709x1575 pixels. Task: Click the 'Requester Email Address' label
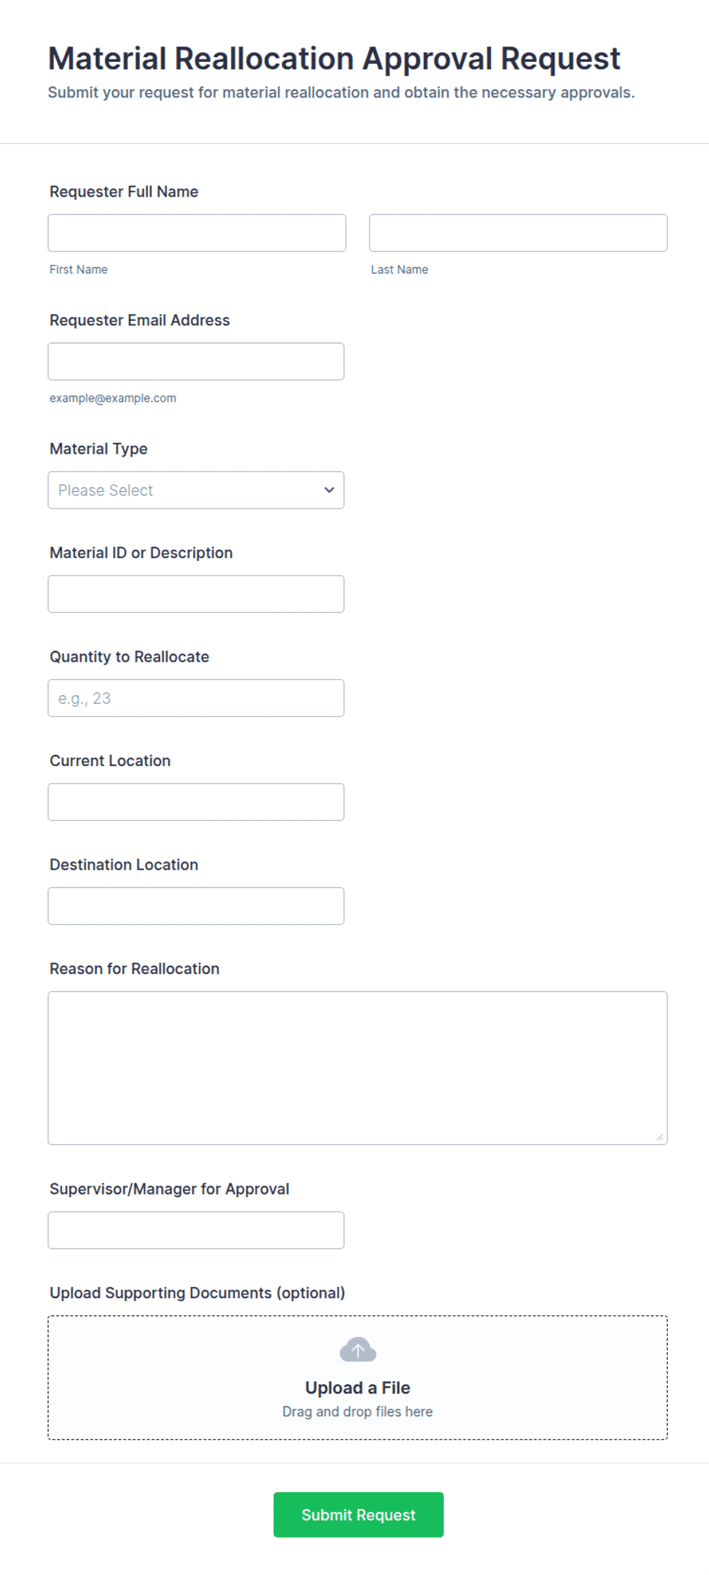[140, 320]
